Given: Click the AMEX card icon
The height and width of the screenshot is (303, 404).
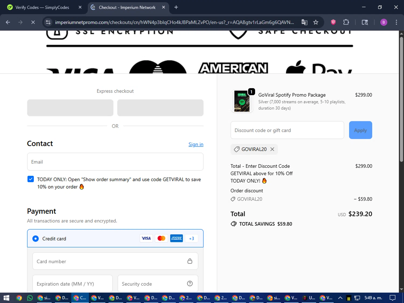Looking at the screenshot, I should pyautogui.click(x=176, y=238).
